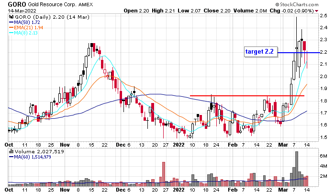Click the tallest gray volume bar in March
The image size is (335, 194).
pos(296,169)
